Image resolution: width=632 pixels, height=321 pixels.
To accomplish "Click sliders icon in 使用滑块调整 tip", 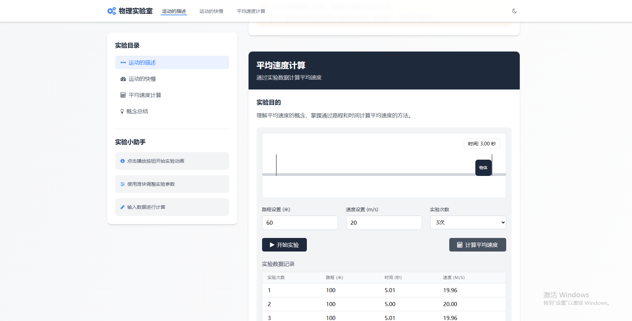I will tap(122, 184).
